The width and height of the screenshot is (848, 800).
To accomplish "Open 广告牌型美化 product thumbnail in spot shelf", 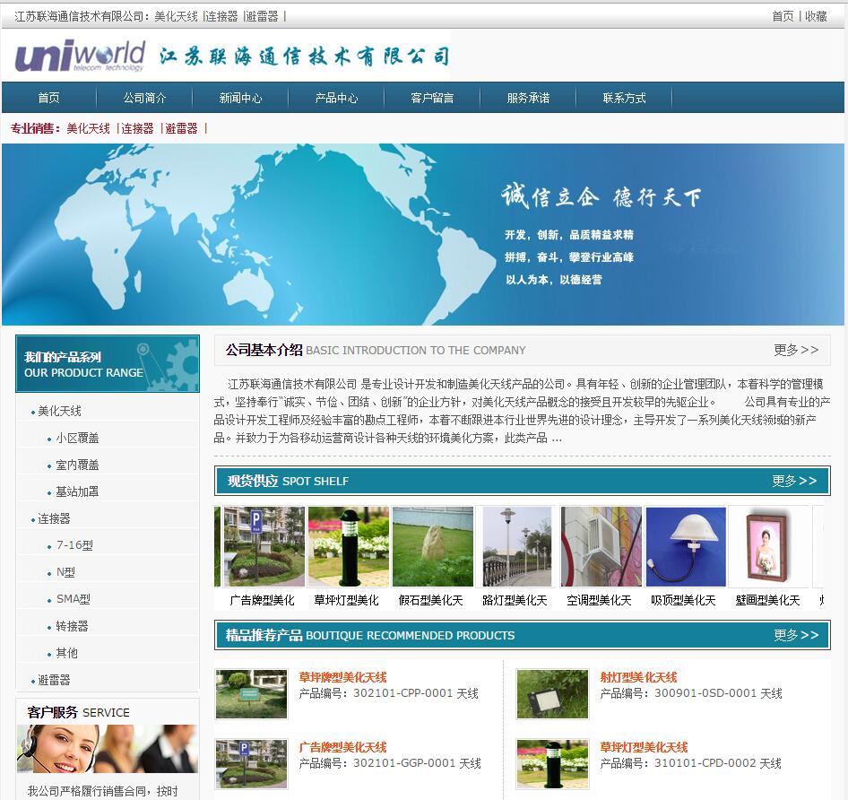I will click(264, 547).
